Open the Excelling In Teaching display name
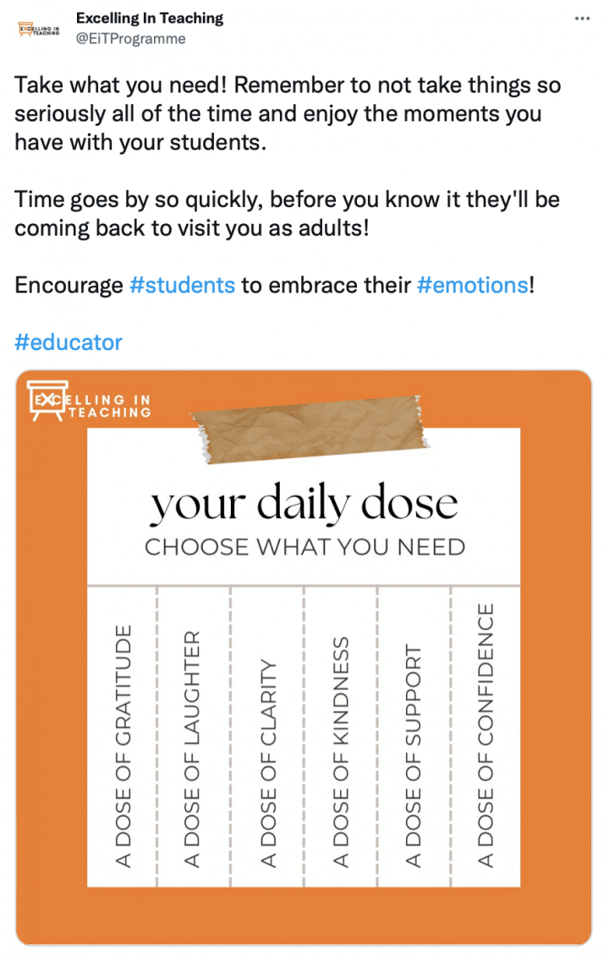Screen dimensions: 609x963 point(150,18)
